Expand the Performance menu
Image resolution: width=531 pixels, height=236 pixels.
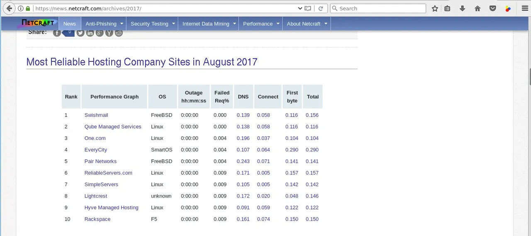261,24
